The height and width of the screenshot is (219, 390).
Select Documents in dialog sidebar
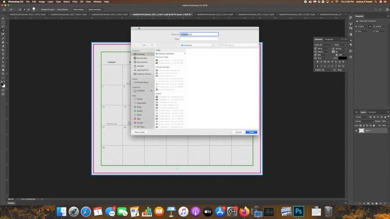(x=142, y=62)
